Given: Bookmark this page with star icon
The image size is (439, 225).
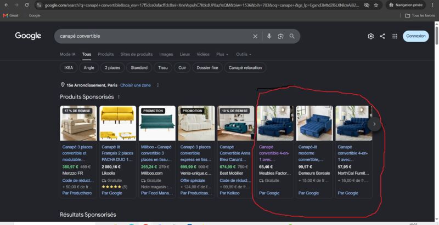Looking at the screenshot, I should pos(376,5).
